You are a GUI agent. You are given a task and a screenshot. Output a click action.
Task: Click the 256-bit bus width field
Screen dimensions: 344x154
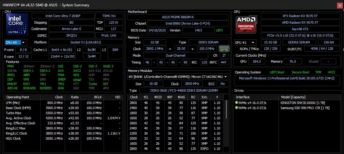pyautogui.click(x=329, y=43)
